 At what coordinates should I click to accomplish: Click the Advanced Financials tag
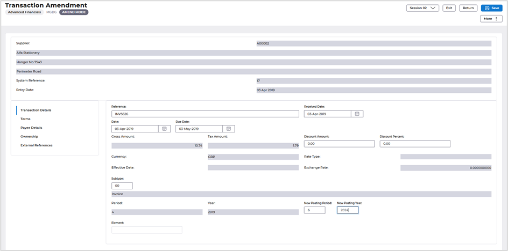pyautogui.click(x=24, y=12)
